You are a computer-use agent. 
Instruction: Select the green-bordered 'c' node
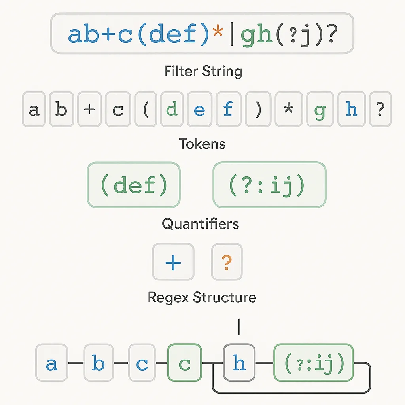[x=184, y=363]
